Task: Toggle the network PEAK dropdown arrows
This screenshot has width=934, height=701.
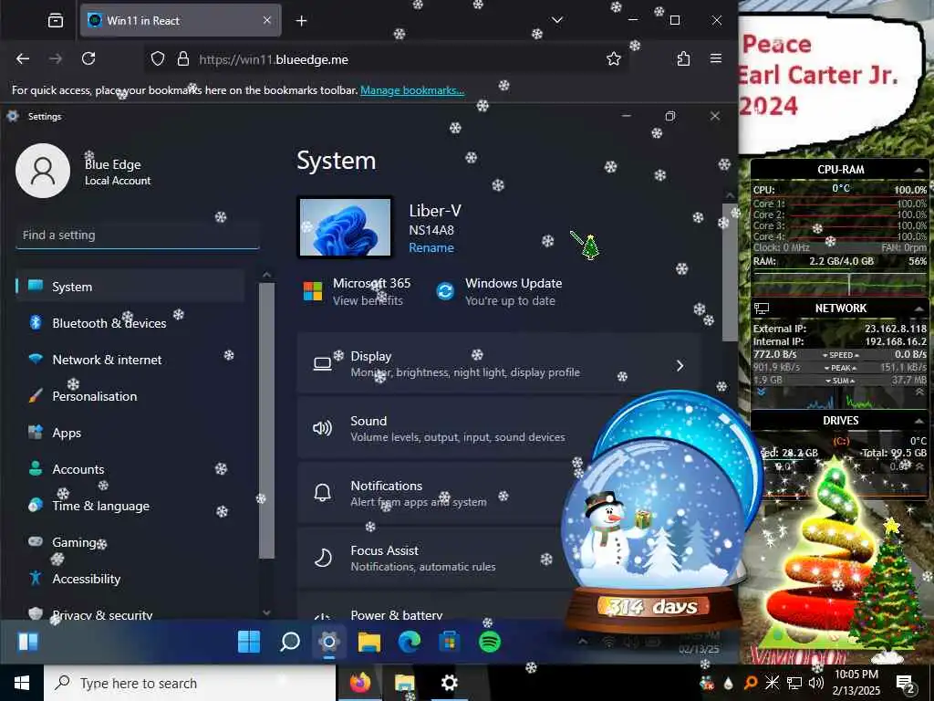Action: click(840, 368)
